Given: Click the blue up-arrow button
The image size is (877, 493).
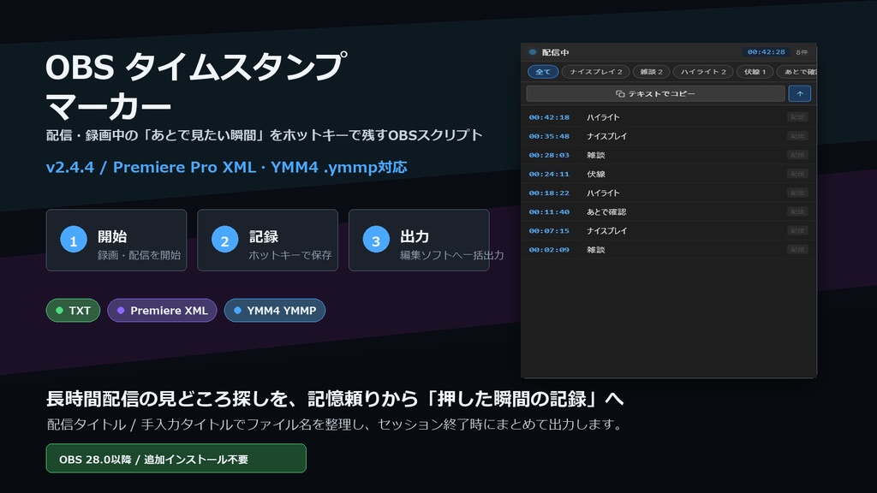Looking at the screenshot, I should click(x=800, y=94).
